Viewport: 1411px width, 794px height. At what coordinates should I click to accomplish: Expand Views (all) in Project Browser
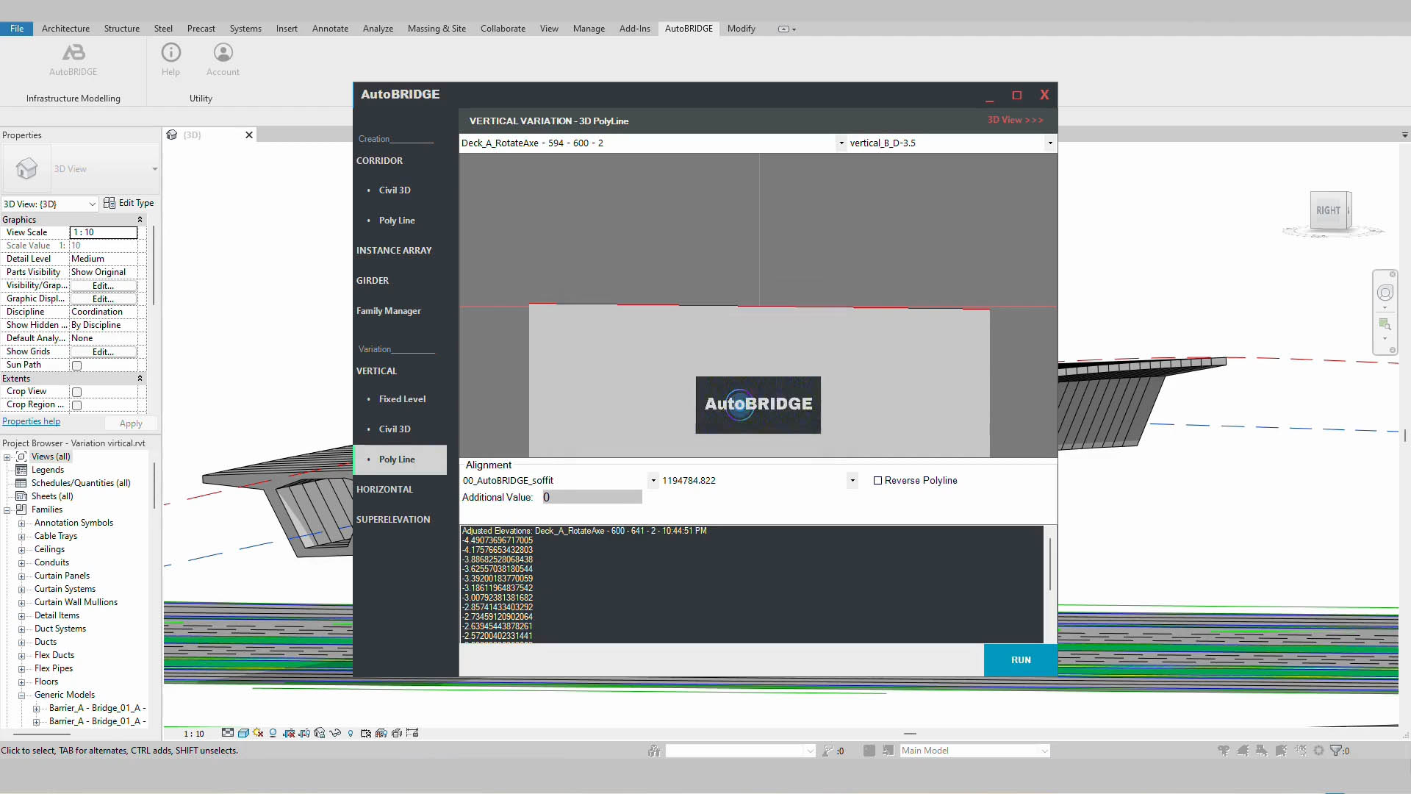pos(7,457)
